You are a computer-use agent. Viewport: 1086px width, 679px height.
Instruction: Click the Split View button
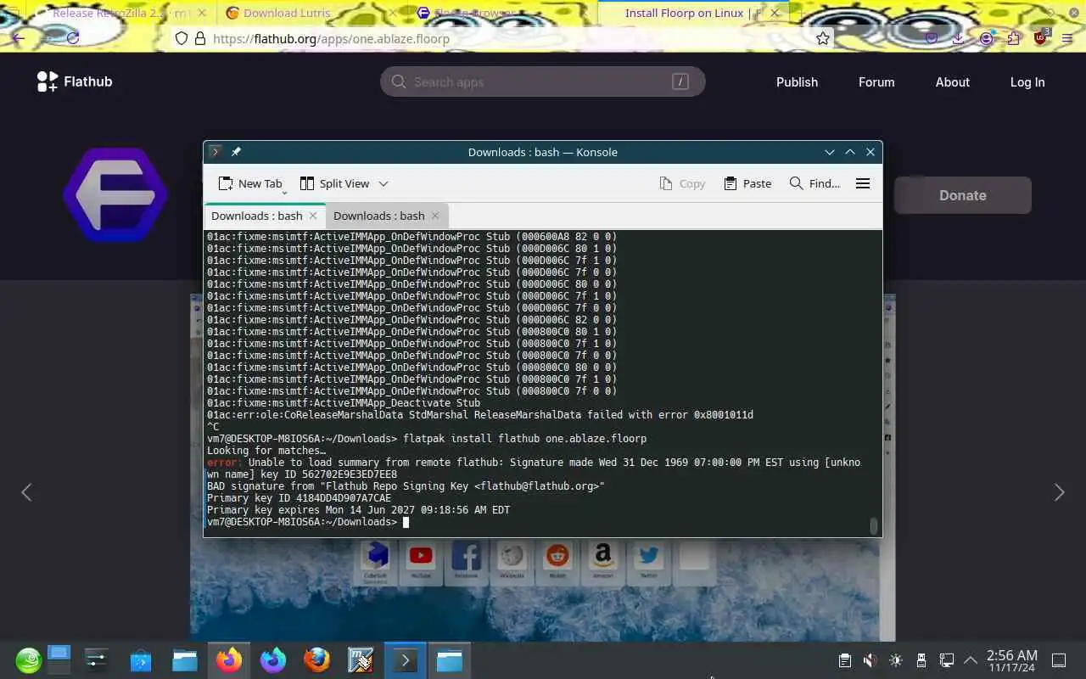point(335,183)
